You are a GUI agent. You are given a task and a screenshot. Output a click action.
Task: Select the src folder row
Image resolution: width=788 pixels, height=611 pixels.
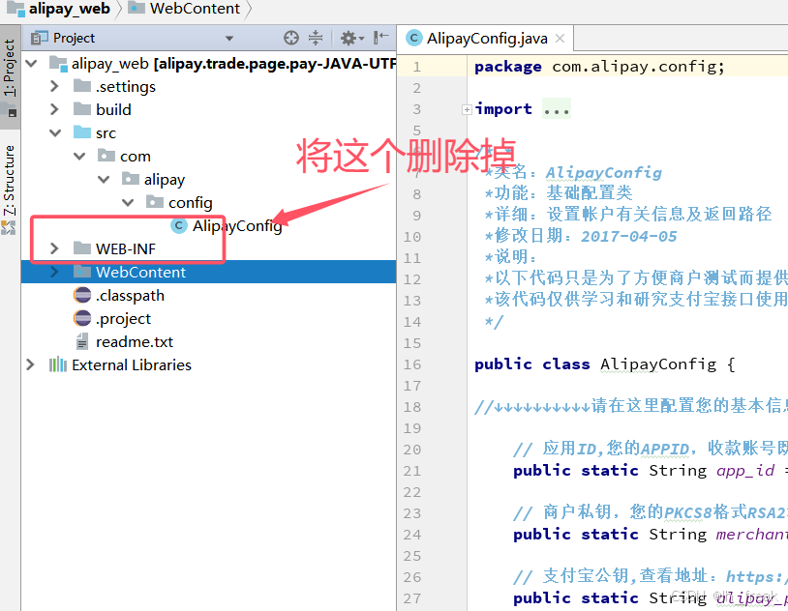pyautogui.click(x=208, y=132)
